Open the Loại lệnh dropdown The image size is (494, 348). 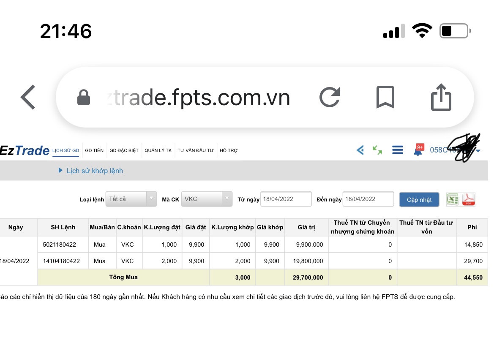point(131,199)
